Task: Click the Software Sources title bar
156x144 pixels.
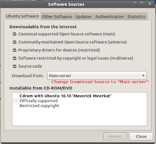Action: point(66,4)
